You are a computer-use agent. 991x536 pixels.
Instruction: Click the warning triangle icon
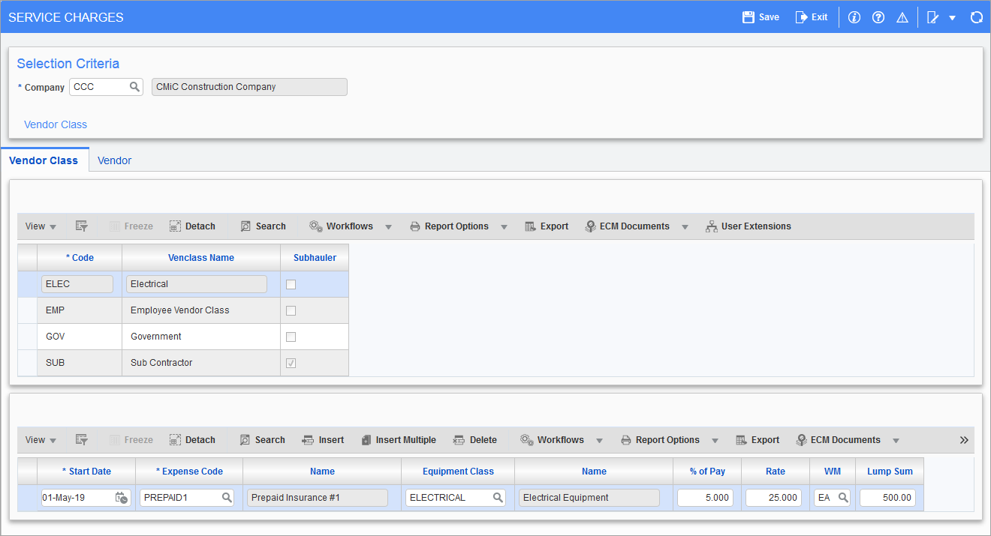tap(902, 17)
